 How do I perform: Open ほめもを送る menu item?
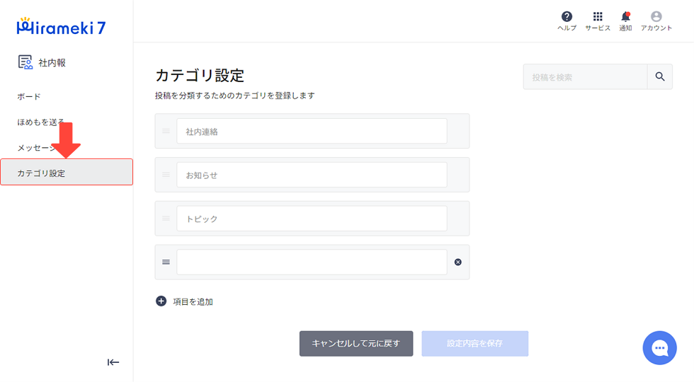41,122
